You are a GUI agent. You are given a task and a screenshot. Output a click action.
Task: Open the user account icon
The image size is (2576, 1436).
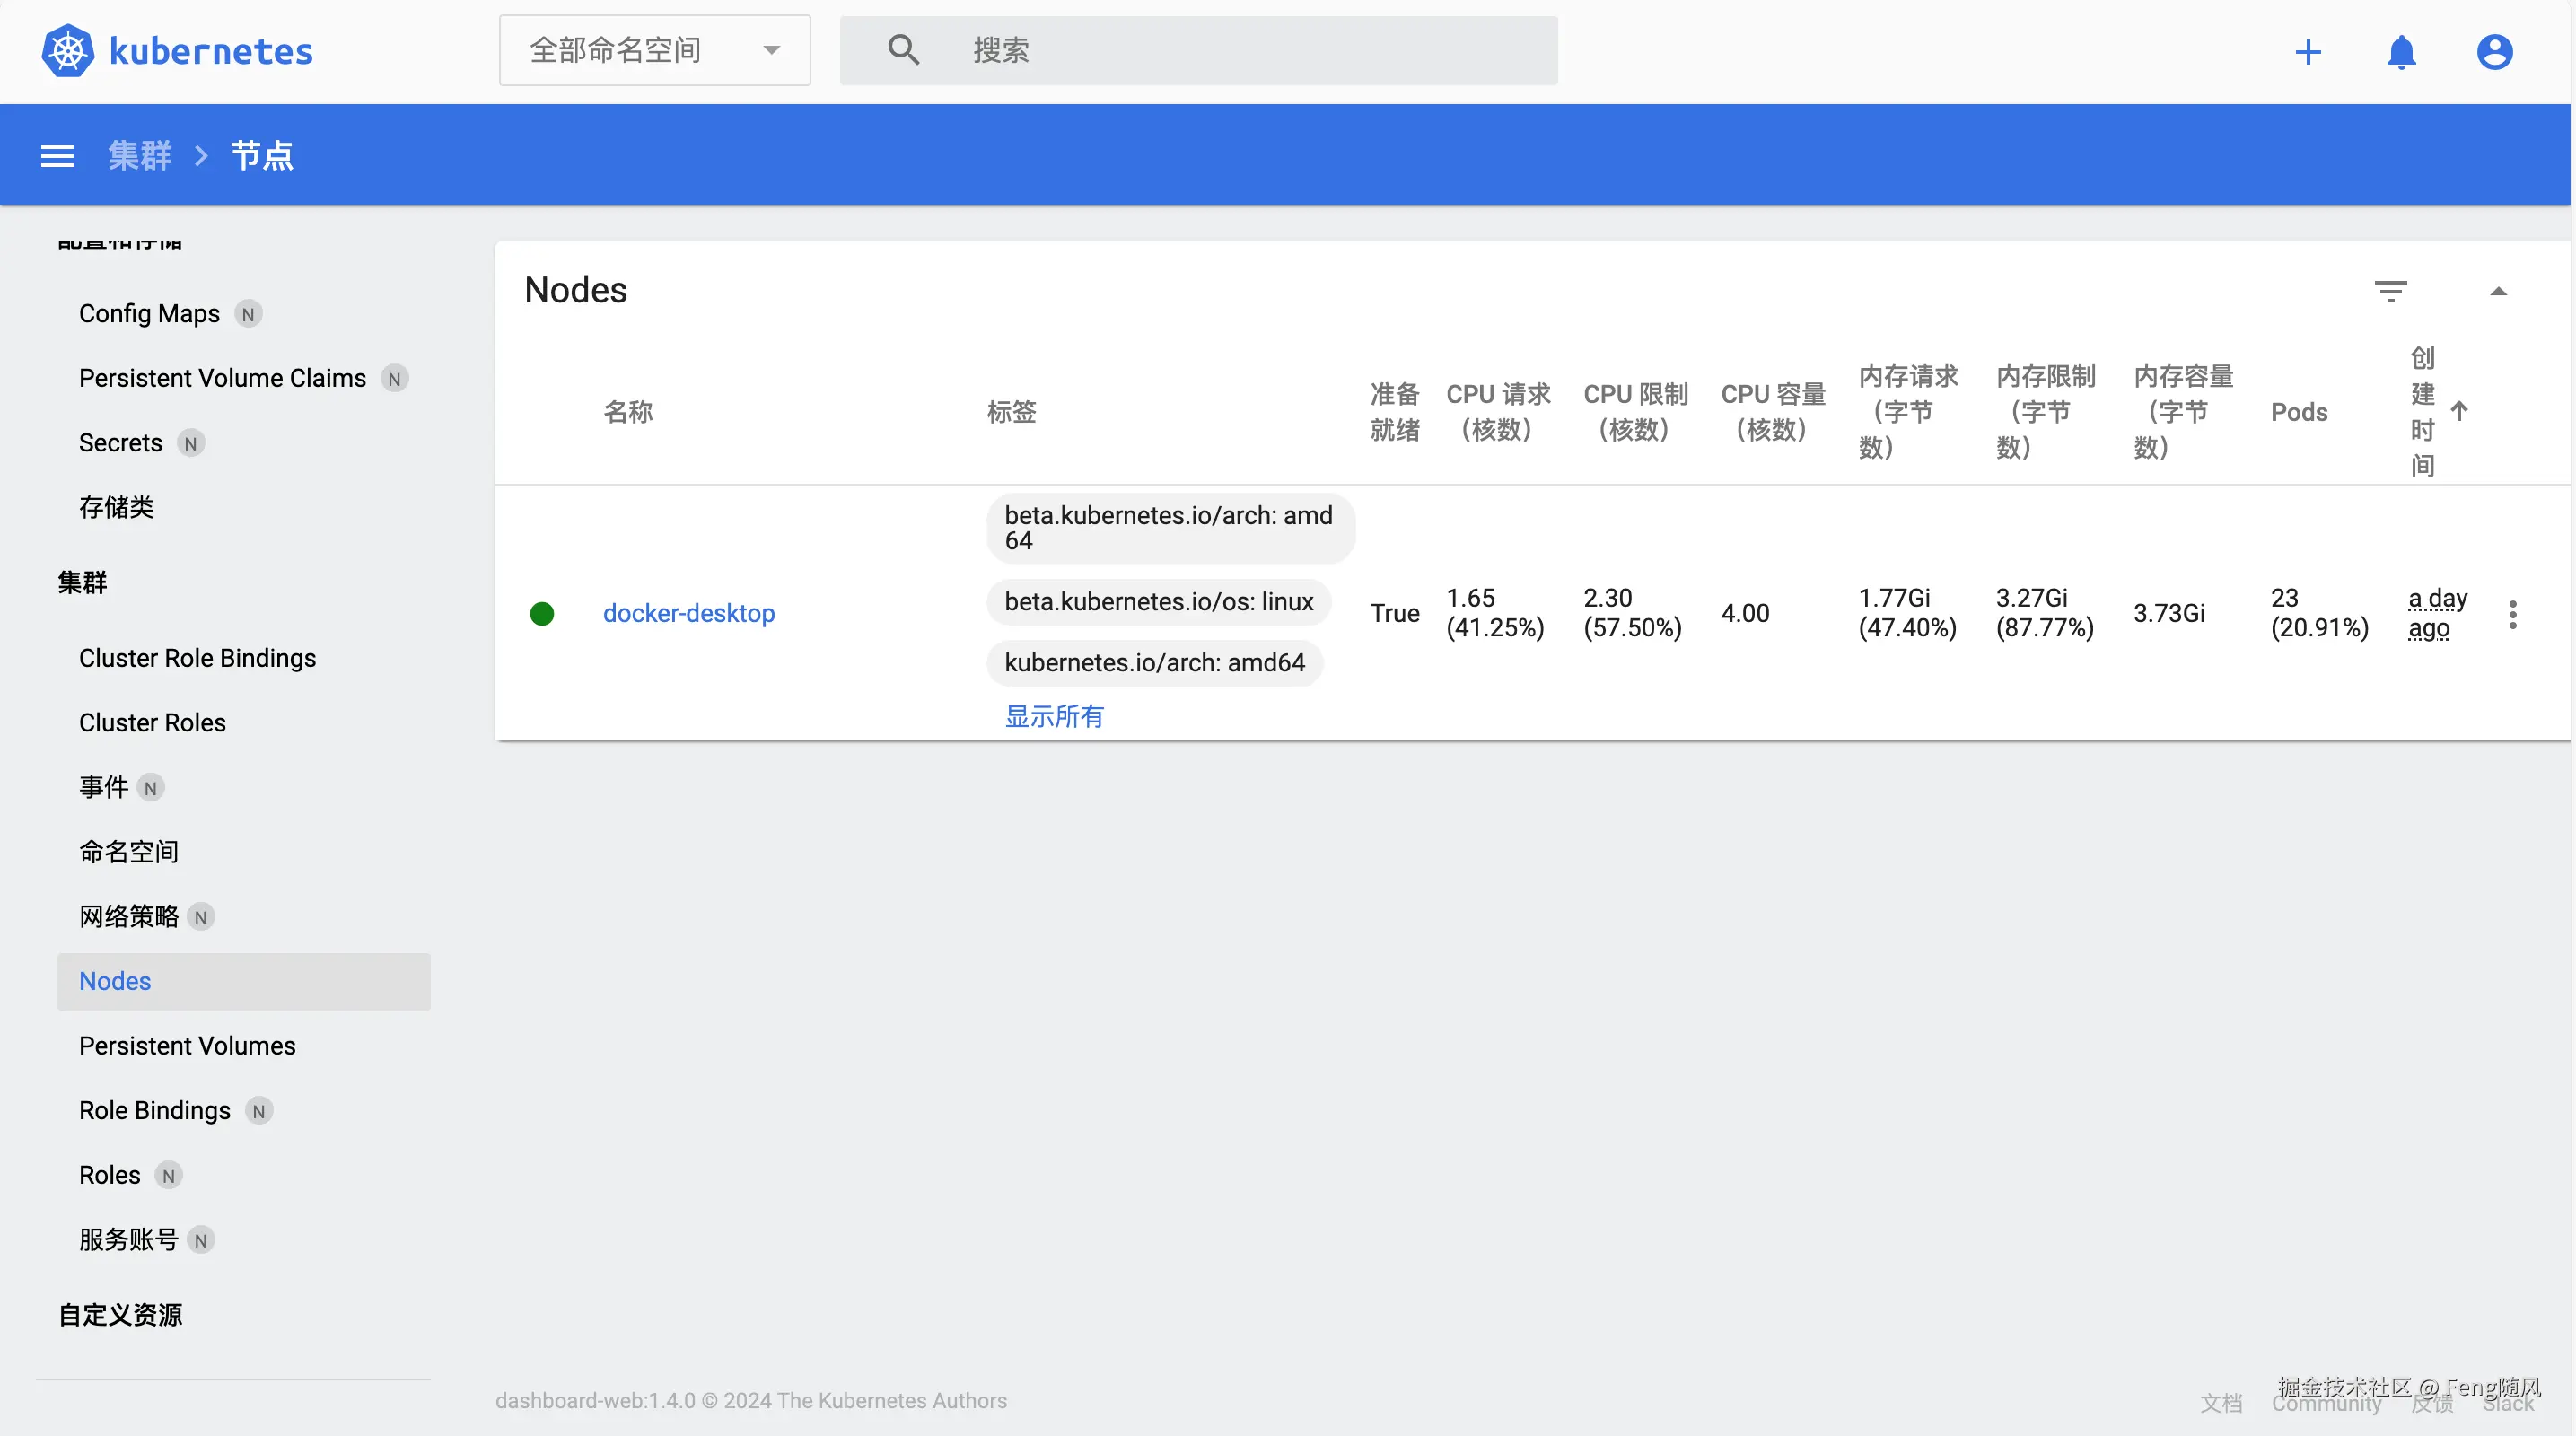2494,52
